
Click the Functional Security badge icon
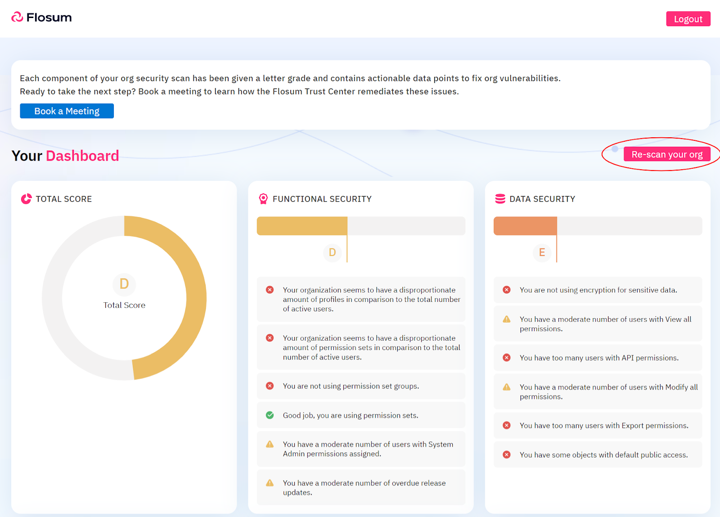[x=263, y=199]
